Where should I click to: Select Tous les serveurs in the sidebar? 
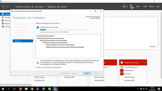coord(5,20)
